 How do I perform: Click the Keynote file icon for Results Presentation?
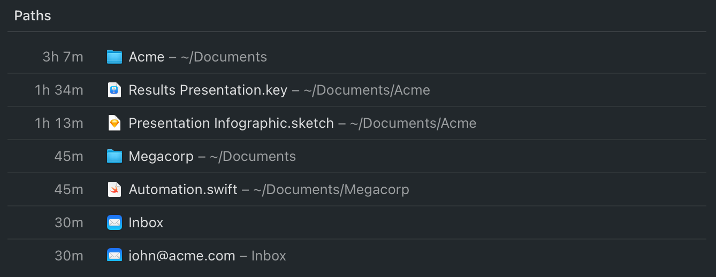point(115,90)
